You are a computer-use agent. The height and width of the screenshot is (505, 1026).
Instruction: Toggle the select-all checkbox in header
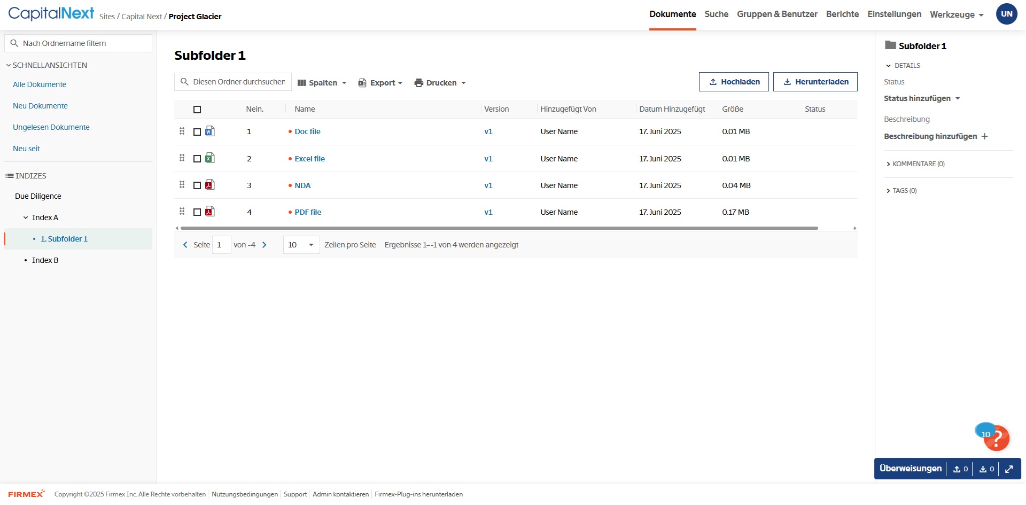pyautogui.click(x=197, y=110)
